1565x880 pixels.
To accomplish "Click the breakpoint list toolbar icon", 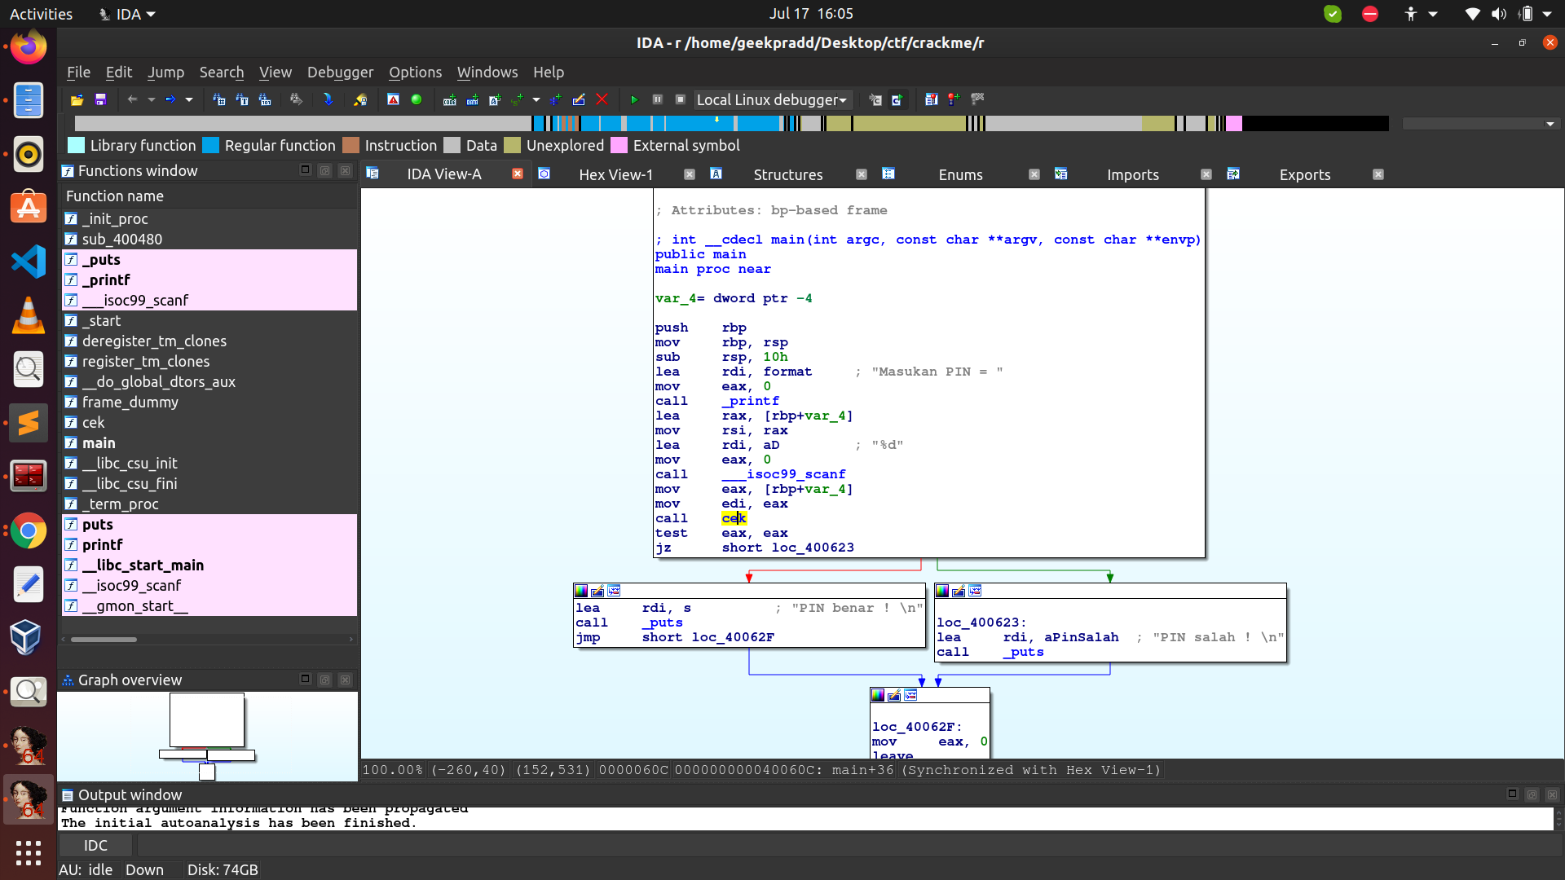I will click(932, 99).
